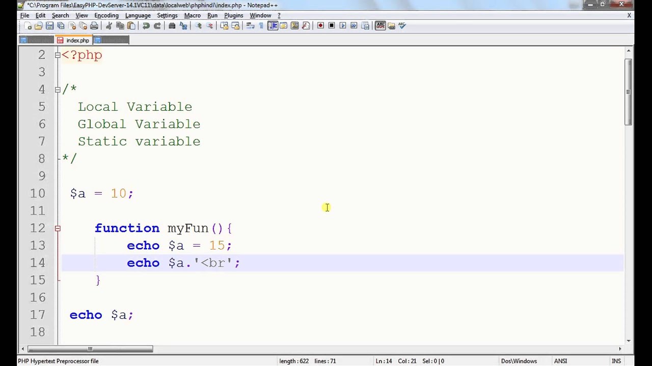Click the Run Macro Multiple Times icon

tap(354, 26)
